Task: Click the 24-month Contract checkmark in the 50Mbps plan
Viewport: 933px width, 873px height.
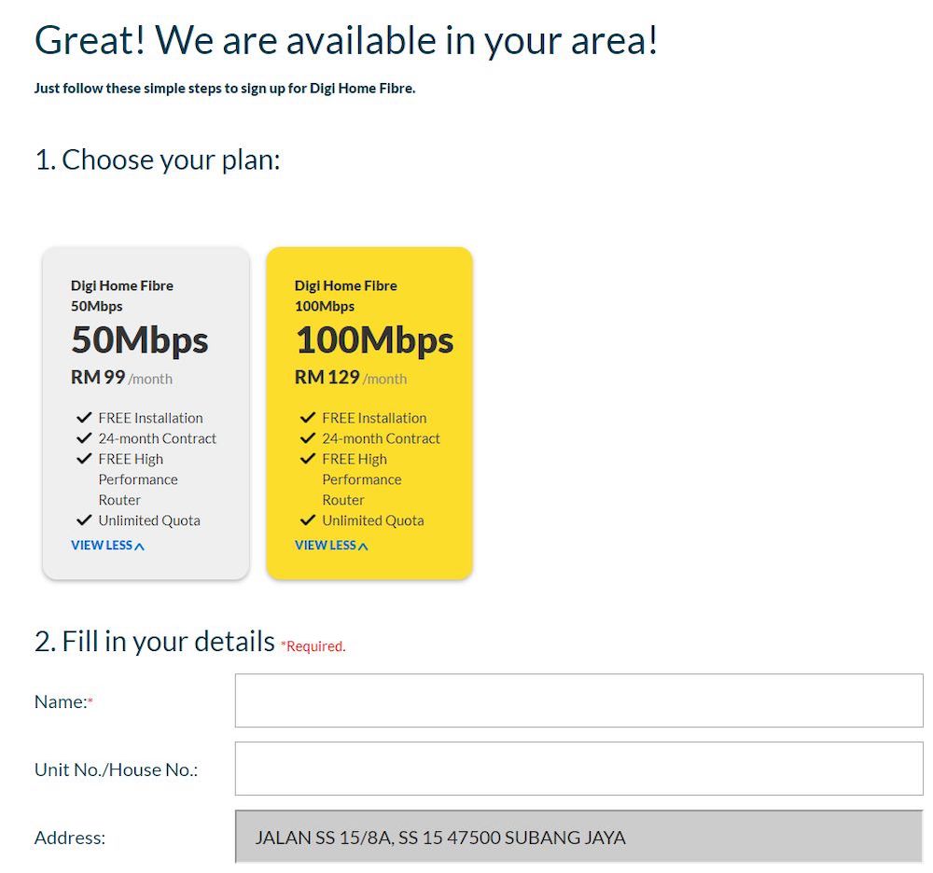Action: (84, 438)
